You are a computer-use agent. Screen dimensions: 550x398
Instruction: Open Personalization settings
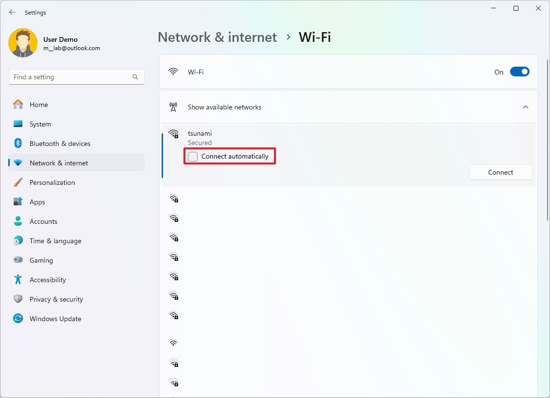click(x=52, y=182)
